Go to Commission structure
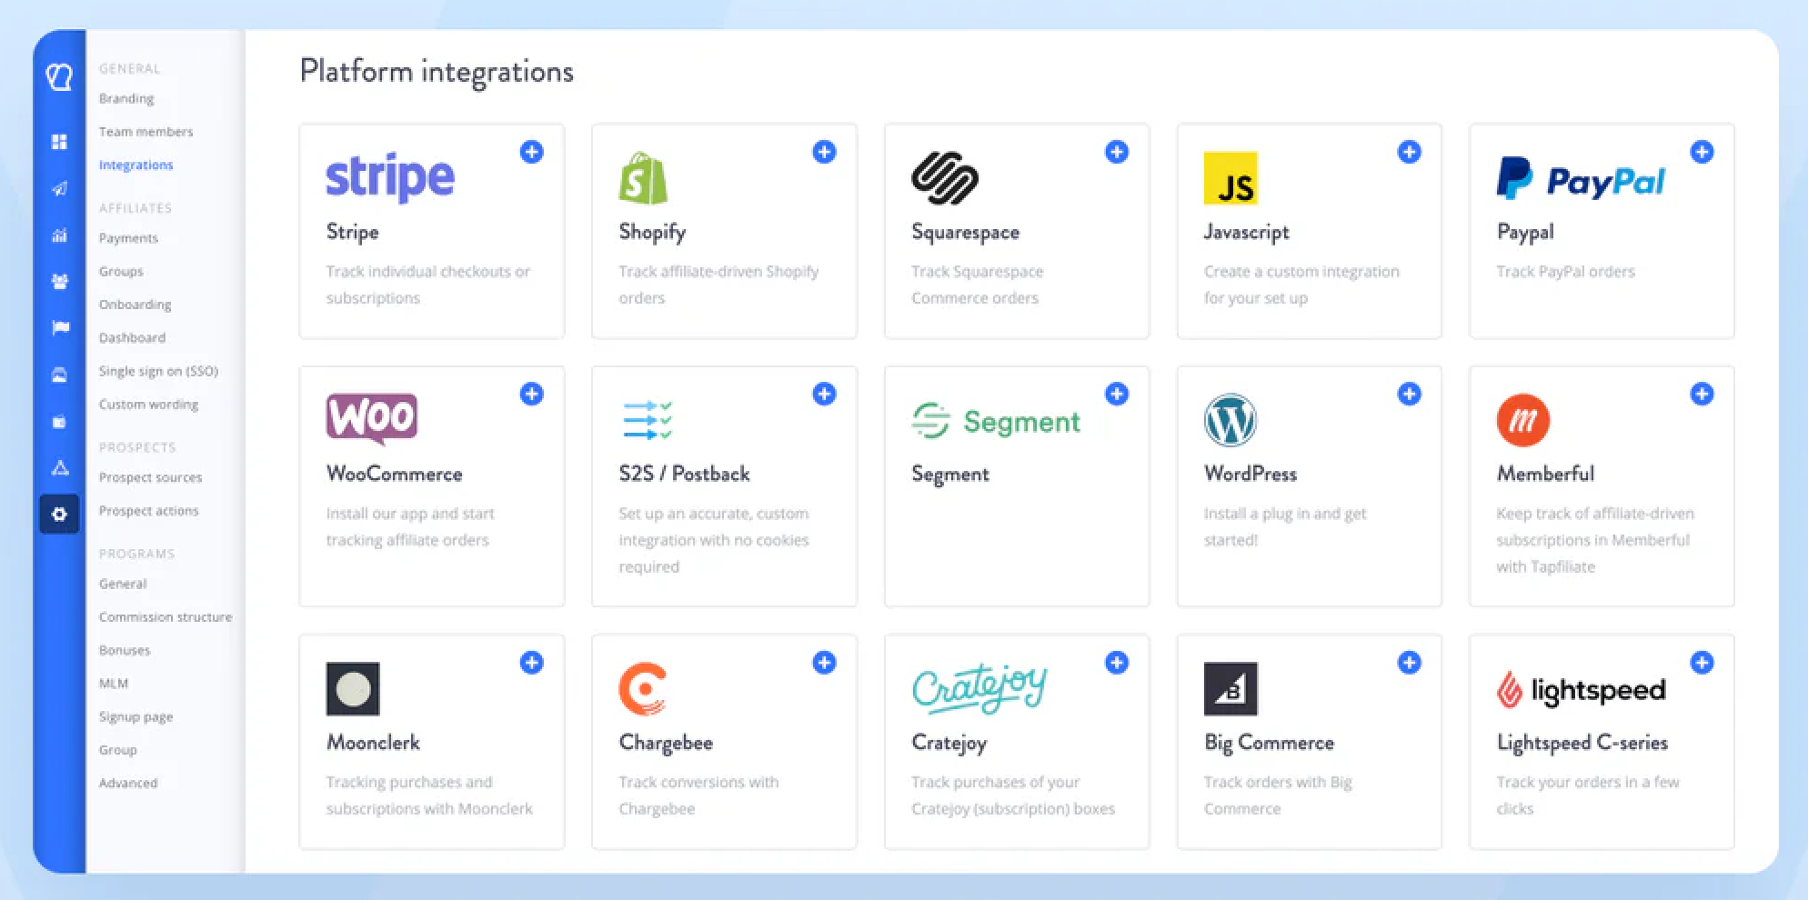The width and height of the screenshot is (1808, 900). 166,617
